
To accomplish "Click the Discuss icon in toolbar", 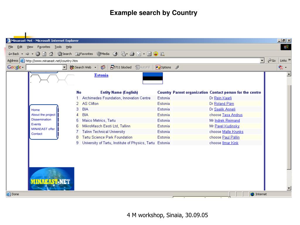I will [149, 54].
